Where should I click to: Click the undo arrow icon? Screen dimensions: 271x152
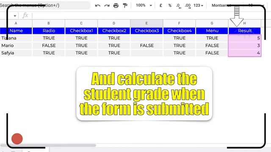click(x=98, y=5)
